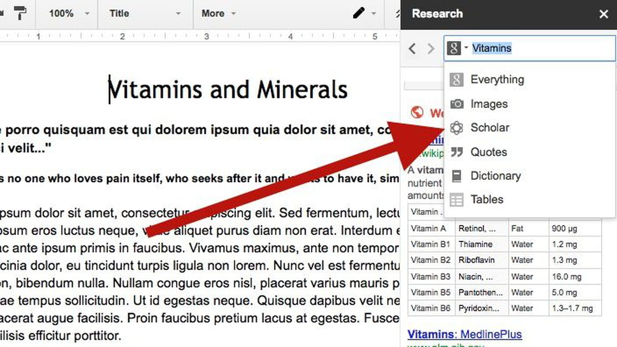Close the Research panel

point(604,14)
